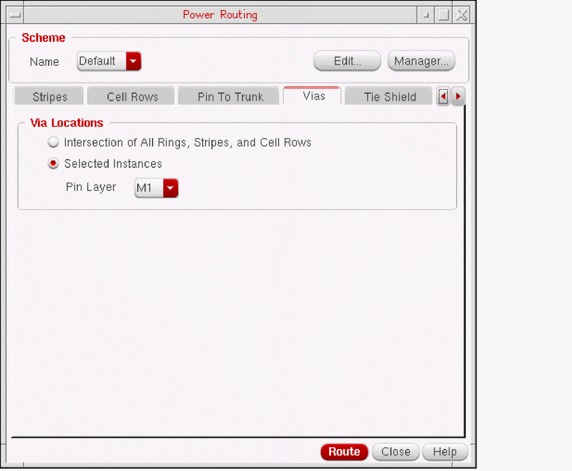
Task: Select the Vias tab
Action: click(314, 96)
